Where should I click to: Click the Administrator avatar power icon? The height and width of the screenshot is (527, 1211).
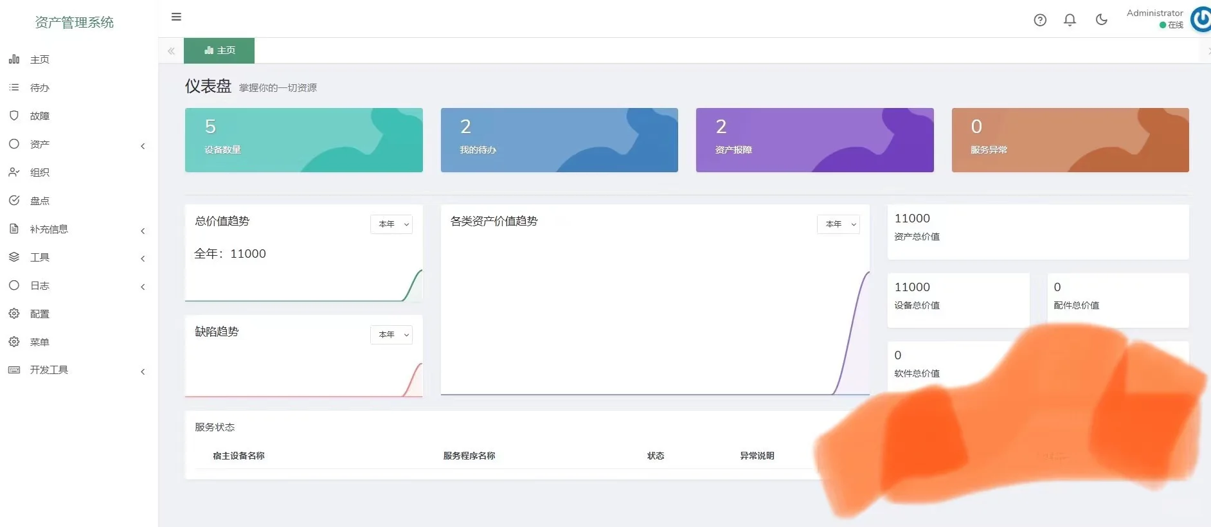1201,19
